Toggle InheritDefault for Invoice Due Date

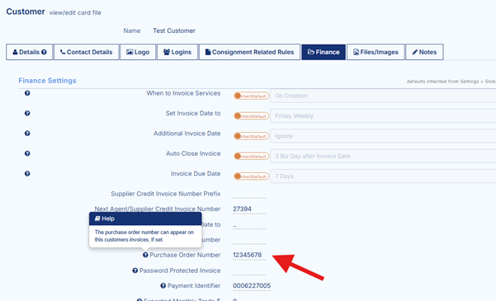251,176
